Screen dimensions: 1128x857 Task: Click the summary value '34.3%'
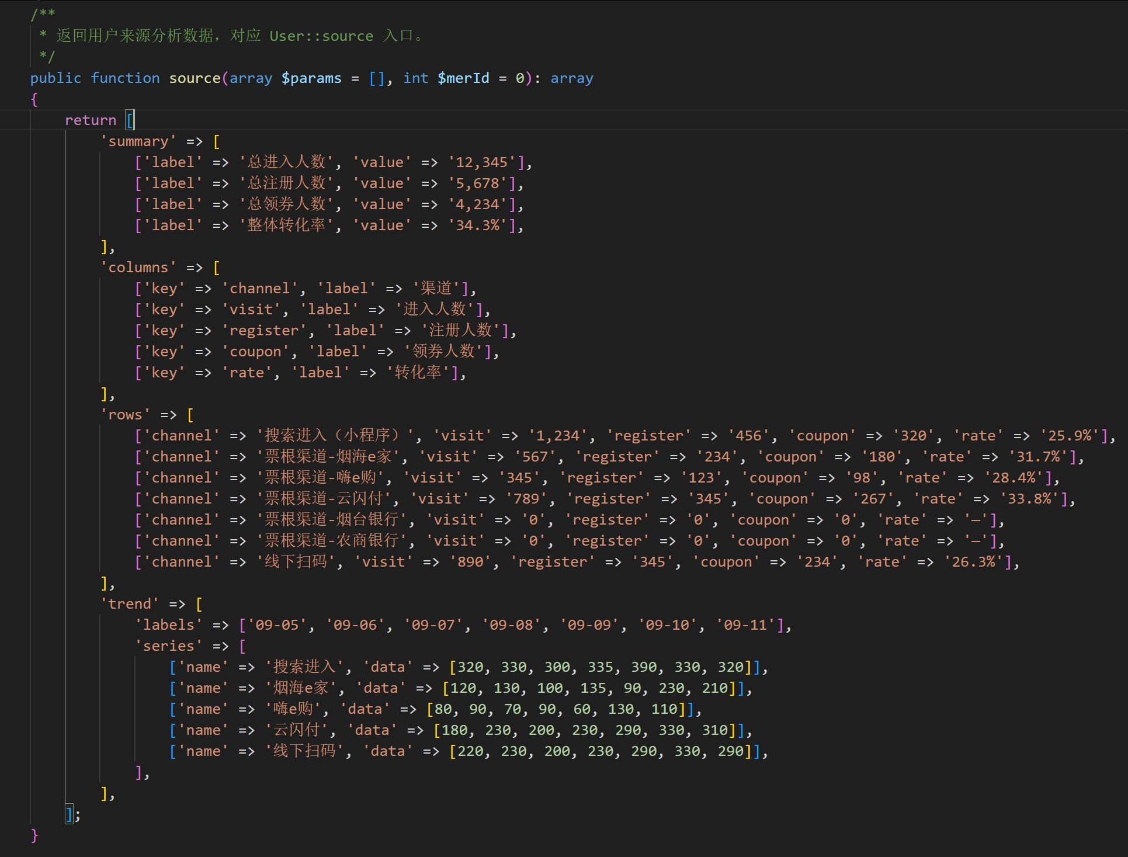[x=478, y=225]
